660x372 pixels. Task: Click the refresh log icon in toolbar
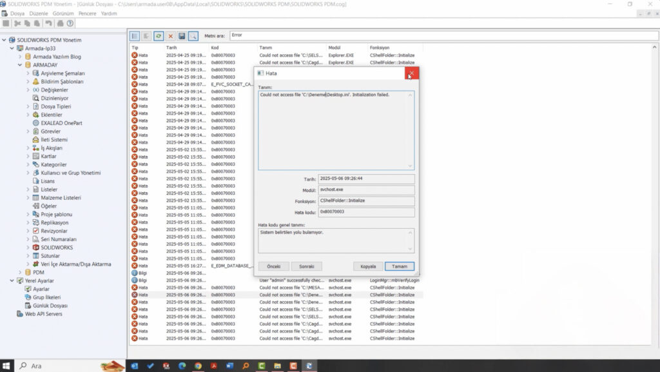pos(159,36)
